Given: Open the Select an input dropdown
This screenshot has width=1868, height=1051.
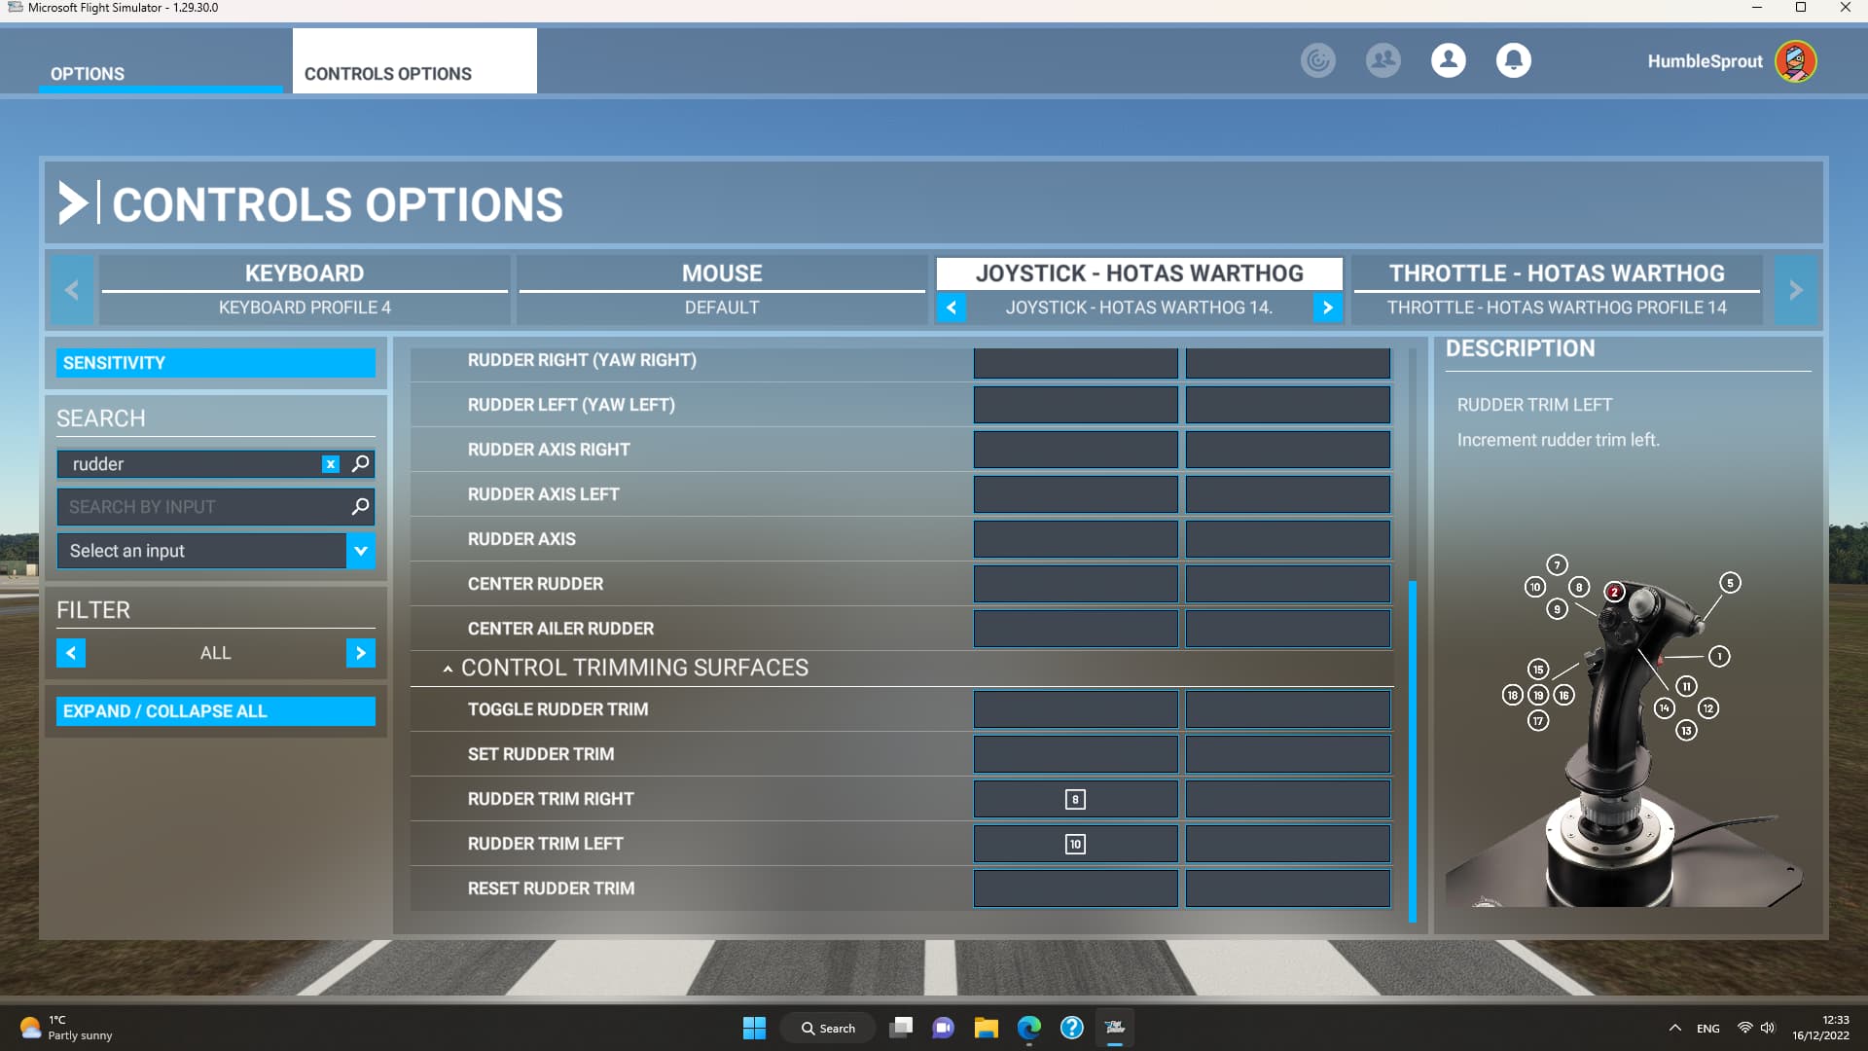Looking at the screenshot, I should (360, 551).
